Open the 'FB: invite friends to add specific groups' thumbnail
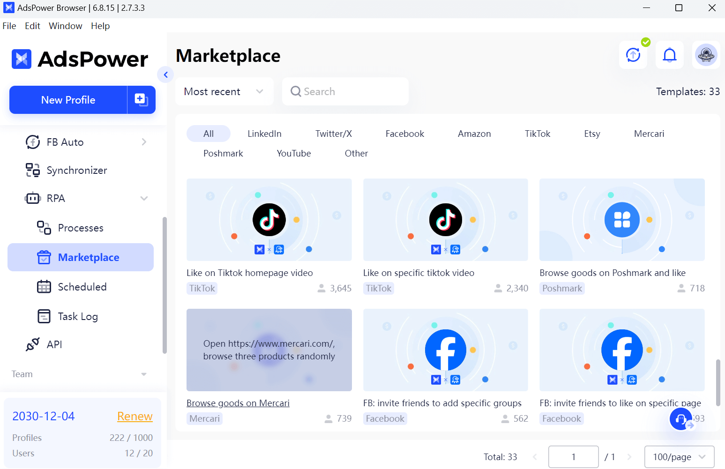The height and width of the screenshot is (469, 725). [446, 350]
